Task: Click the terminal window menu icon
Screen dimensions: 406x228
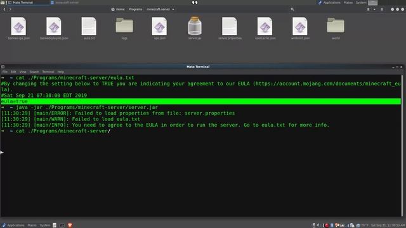Action: click(x=3, y=67)
